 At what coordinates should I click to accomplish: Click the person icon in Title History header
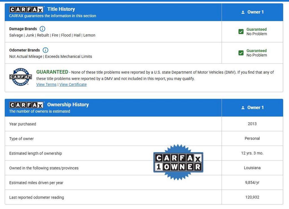[x=243, y=12]
